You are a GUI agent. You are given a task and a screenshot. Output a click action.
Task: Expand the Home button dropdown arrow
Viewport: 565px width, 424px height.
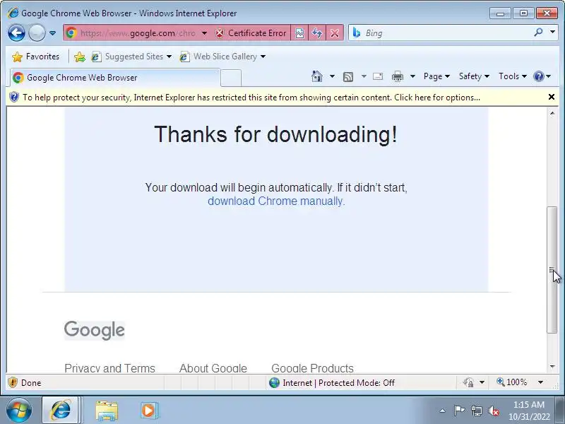(332, 76)
